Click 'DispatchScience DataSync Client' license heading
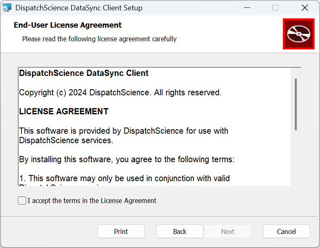 (x=84, y=73)
